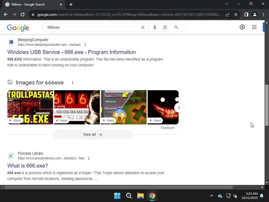Screen dimensions: 269x202
Task: Click the BleepingComputer site name
Action: click(x=33, y=40)
